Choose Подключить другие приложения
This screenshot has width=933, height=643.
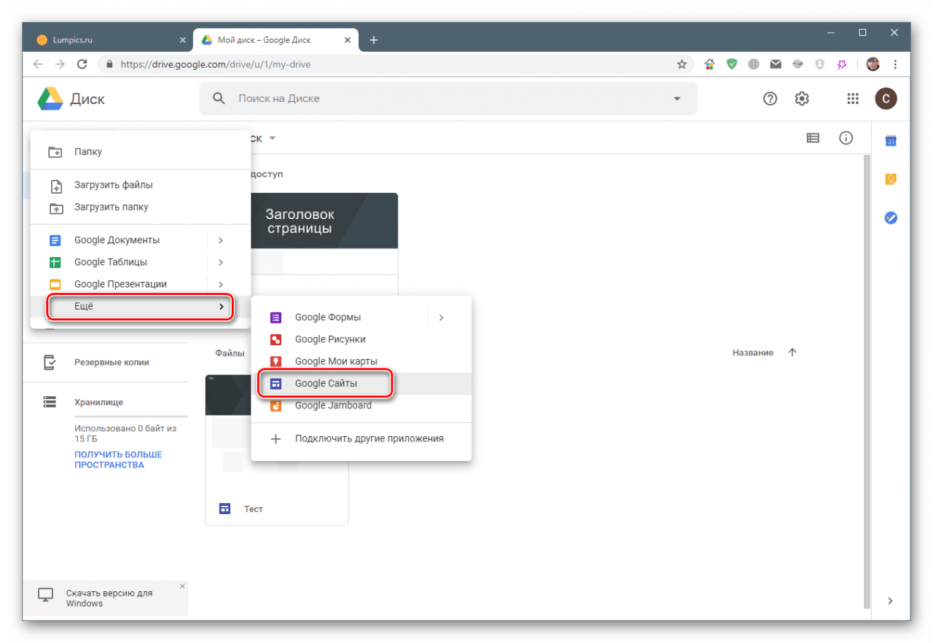point(361,438)
